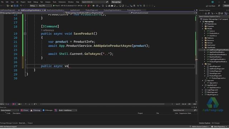Image resolution: width=229 pixels, height=129 pixels.
Task: Toggle the 0 Warnings filter
Action: (x=35, y=110)
